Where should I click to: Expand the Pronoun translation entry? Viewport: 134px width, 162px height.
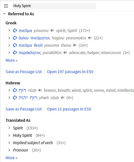(x=9, y=150)
